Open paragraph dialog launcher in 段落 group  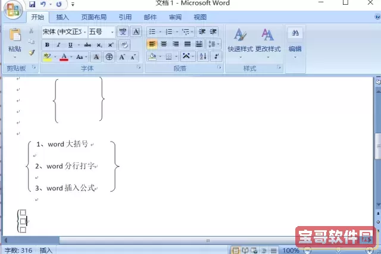[219, 67]
